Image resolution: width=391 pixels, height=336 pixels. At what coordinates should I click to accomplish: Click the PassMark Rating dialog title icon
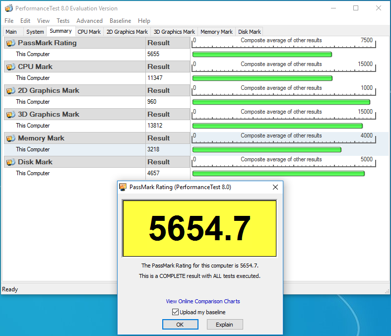pos(123,187)
